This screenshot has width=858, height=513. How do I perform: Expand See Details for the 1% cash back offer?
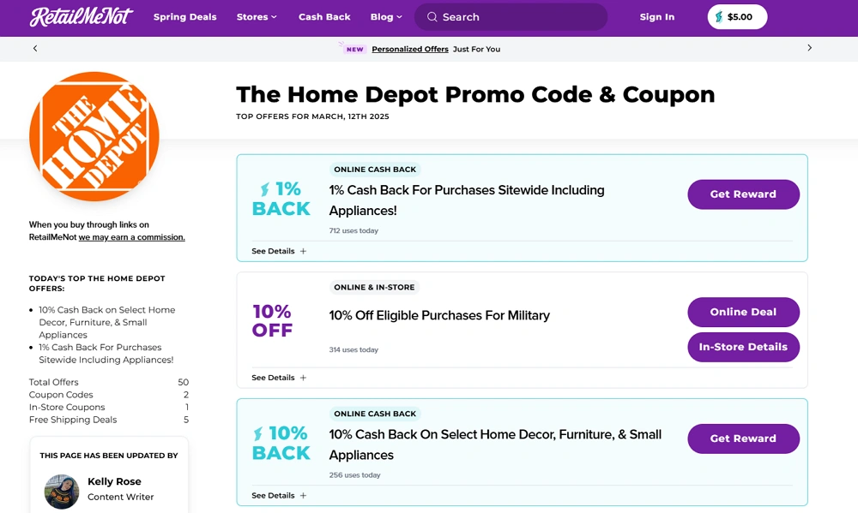(x=274, y=251)
